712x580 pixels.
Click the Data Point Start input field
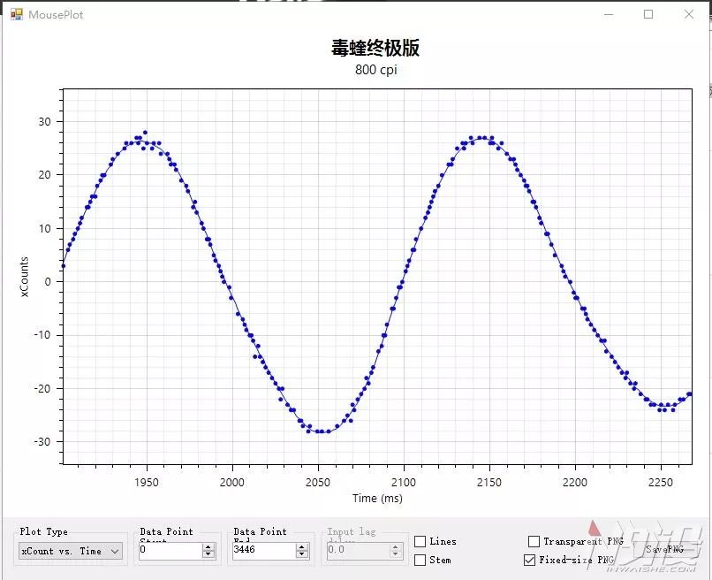[x=170, y=550]
